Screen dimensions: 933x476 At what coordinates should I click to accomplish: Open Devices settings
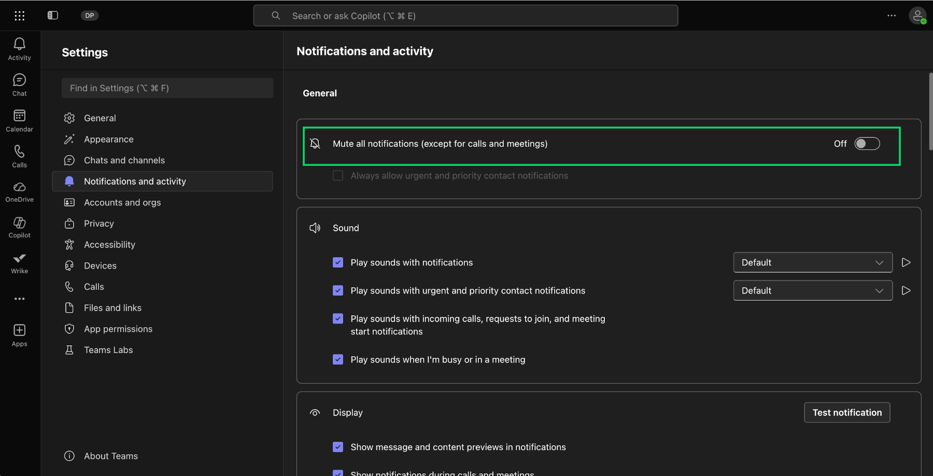tap(162, 266)
